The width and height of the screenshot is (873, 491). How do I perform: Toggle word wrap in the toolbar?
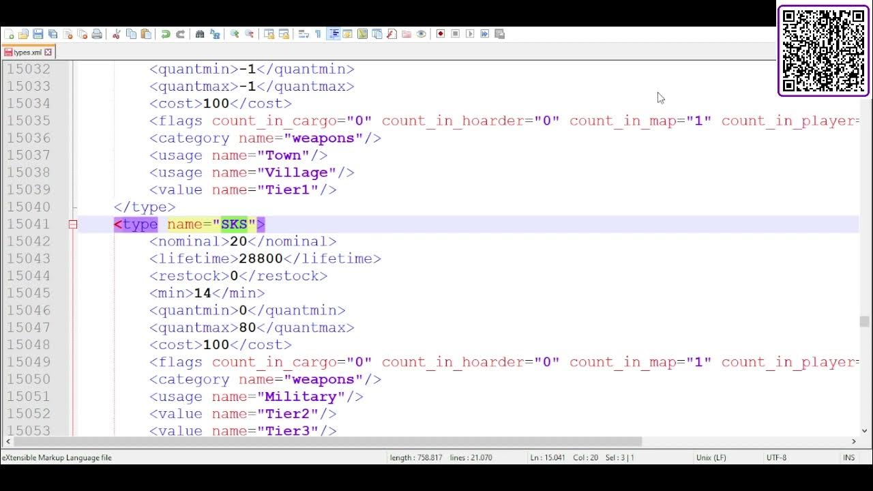point(304,34)
